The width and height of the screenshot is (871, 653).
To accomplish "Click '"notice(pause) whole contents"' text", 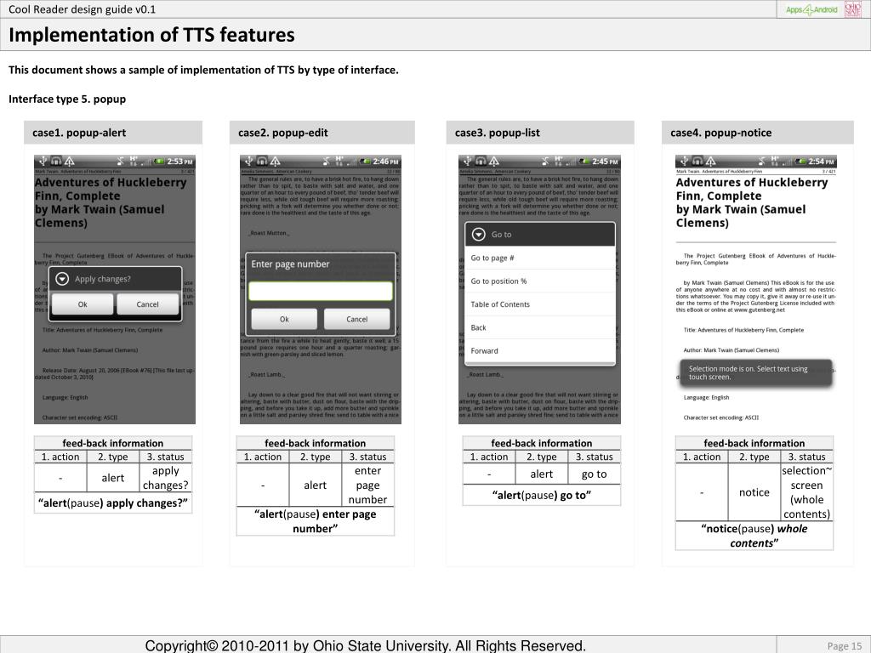I will (754, 536).
